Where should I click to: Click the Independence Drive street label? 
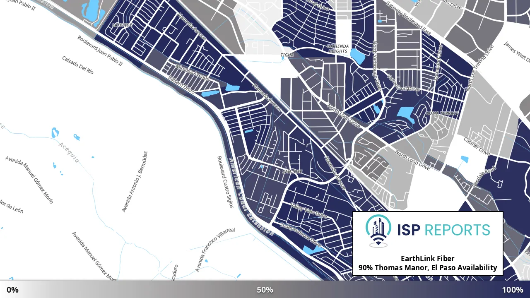tap(301, 234)
